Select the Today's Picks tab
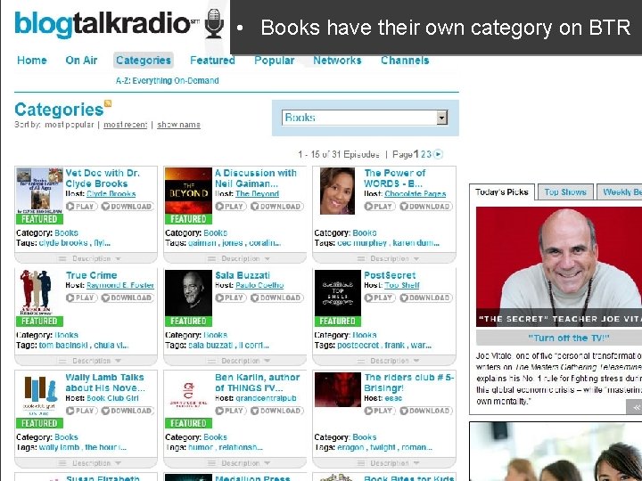 502,192
